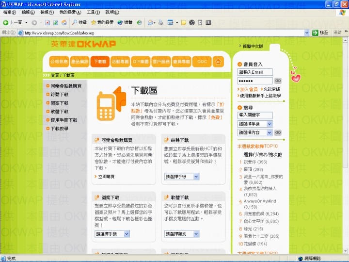Click the password field with dots

pyautogui.click(x=255, y=81)
